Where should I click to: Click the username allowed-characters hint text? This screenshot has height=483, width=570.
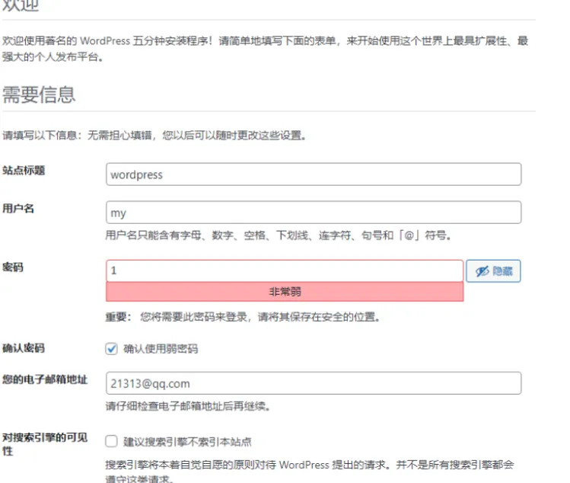coord(279,235)
